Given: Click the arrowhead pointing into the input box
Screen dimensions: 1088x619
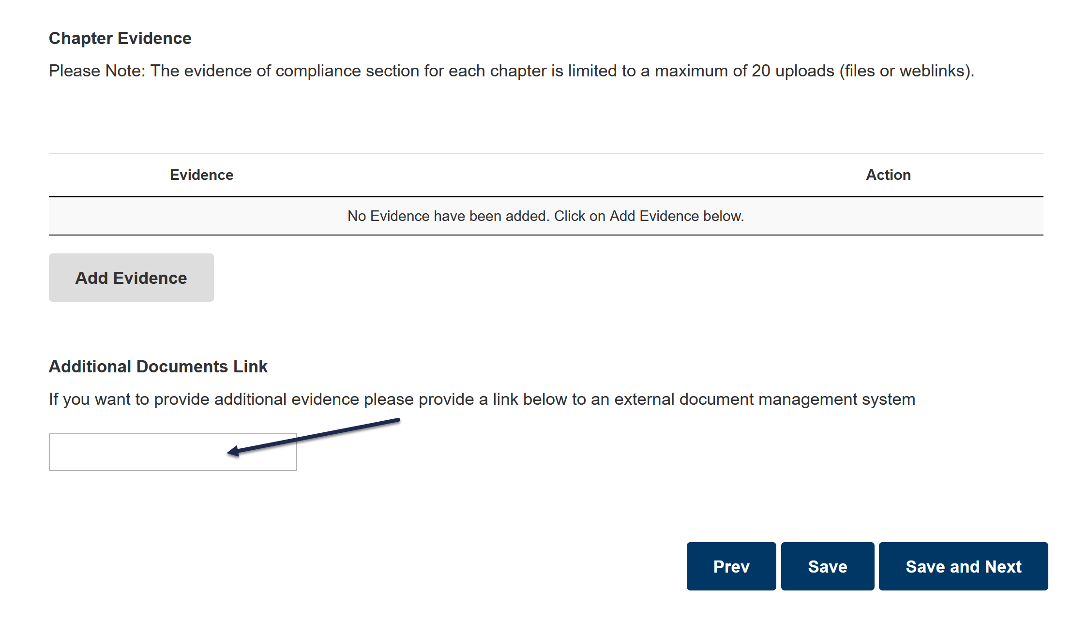Looking at the screenshot, I should pos(233,452).
